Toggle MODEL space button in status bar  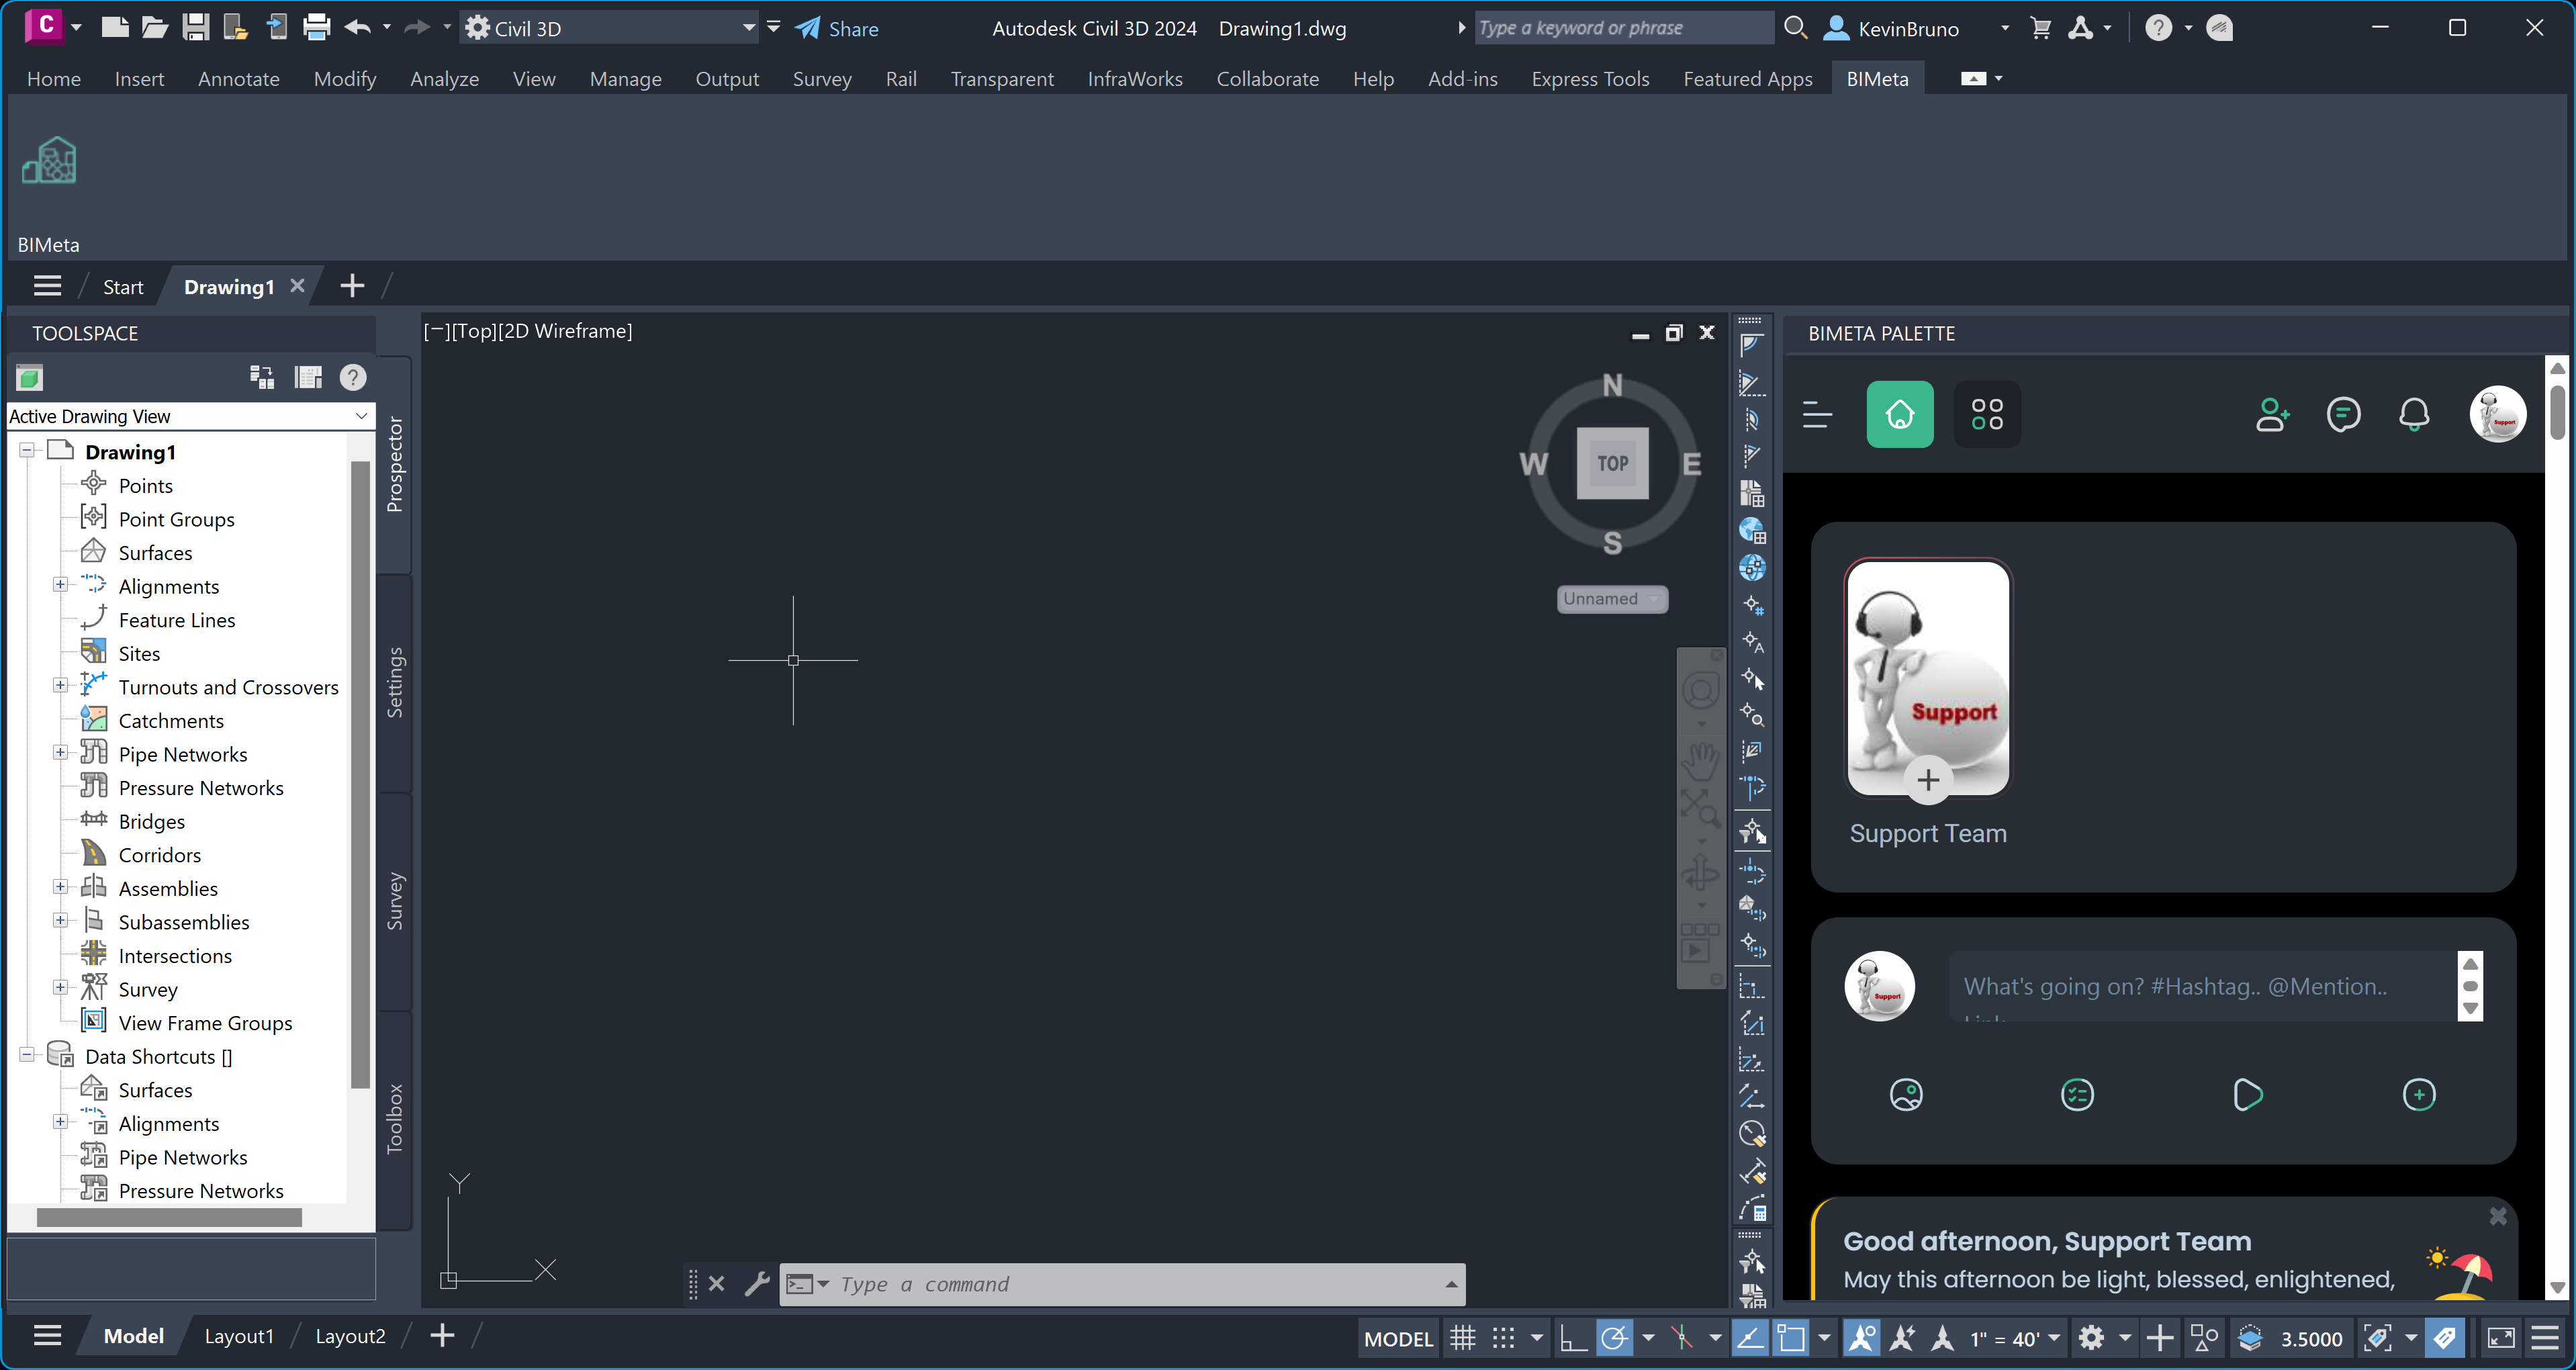(1398, 1338)
